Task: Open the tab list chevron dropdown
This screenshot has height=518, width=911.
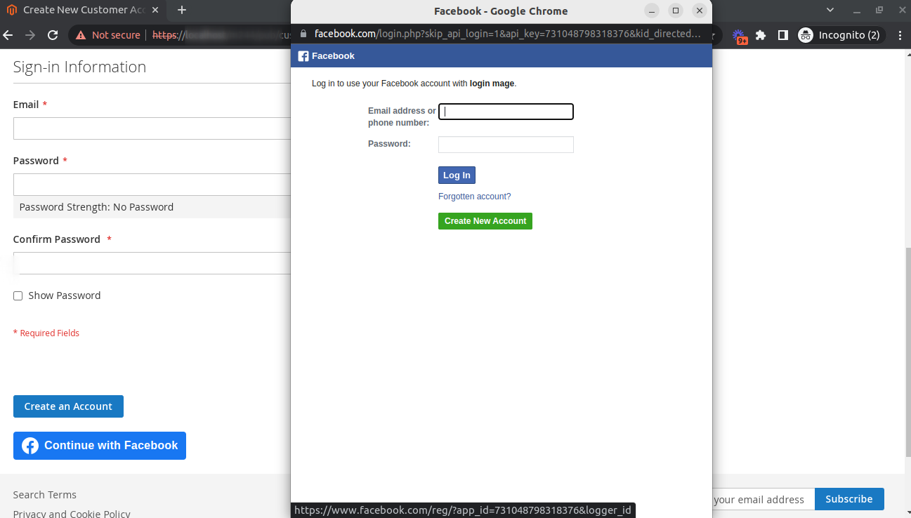Action: [x=830, y=10]
